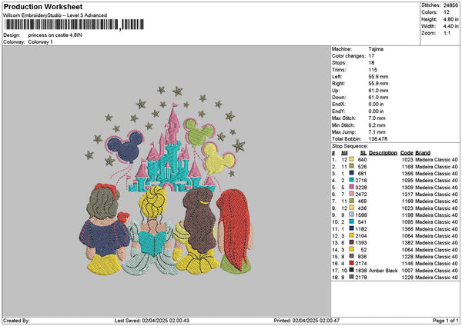Click the Amber Black swatch in row 17
462x326 pixels.
pos(352,270)
